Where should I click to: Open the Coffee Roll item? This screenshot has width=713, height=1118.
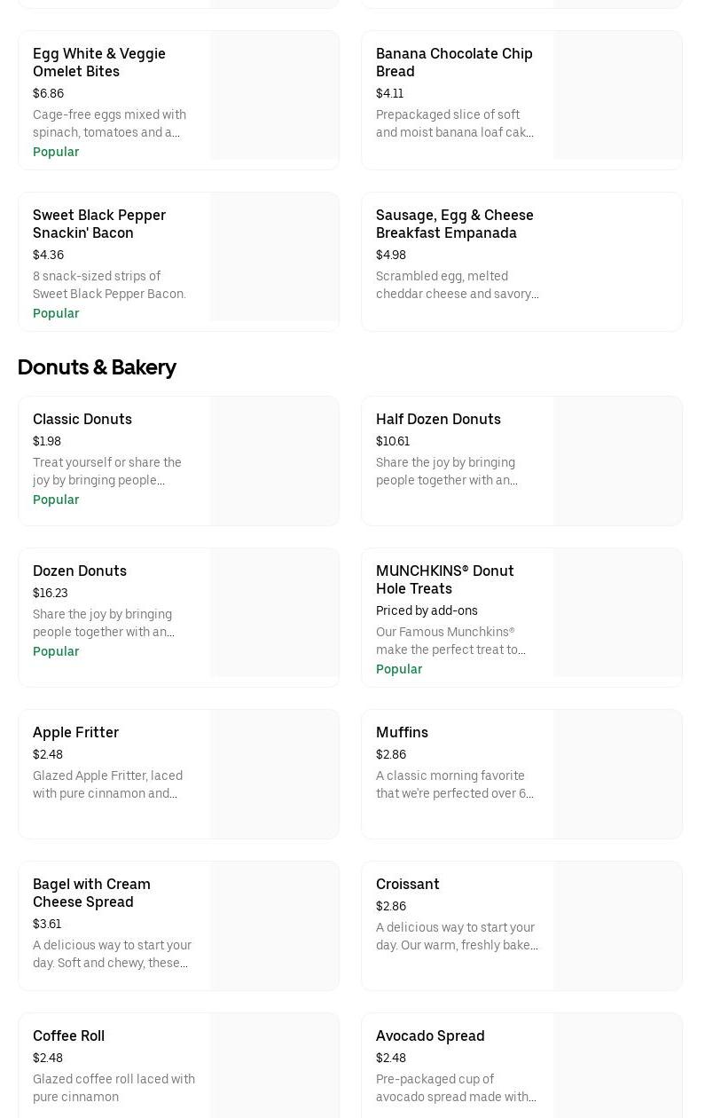click(68, 1035)
